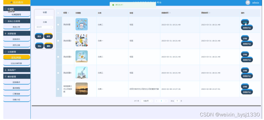Image resolution: width=264 pixels, height=120 pixels.
Task: Sort by the 标题 column sort icon
Action: click(x=68, y=13)
